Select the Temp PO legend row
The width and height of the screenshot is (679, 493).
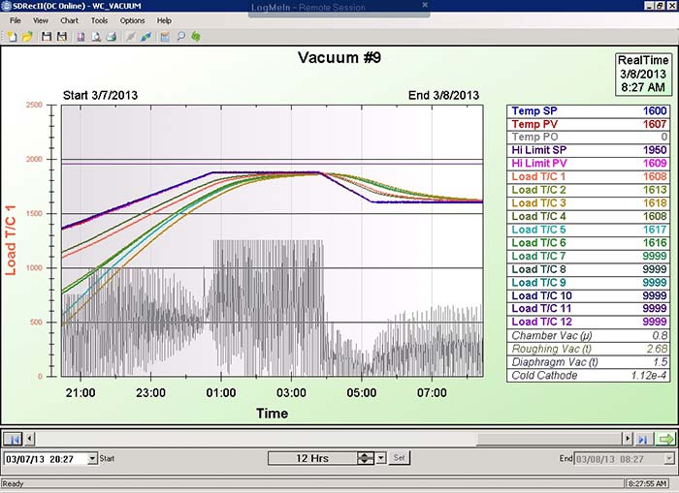[x=588, y=138]
